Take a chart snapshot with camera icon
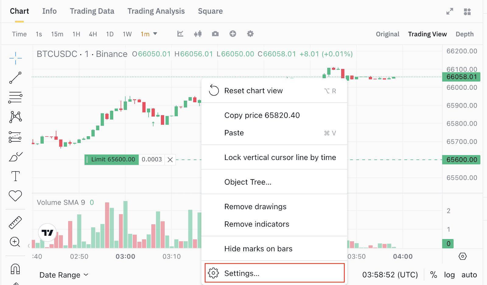This screenshot has width=487, height=285. pyautogui.click(x=215, y=34)
